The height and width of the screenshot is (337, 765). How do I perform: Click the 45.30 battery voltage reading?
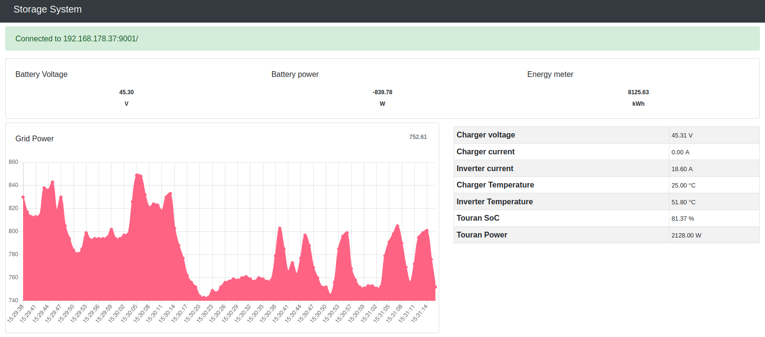point(126,92)
